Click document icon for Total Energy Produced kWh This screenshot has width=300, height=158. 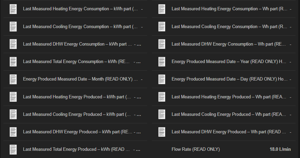click(13, 149)
